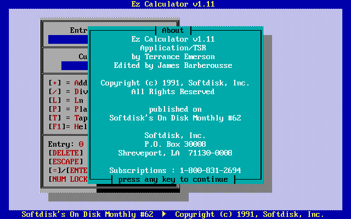The image size is (351, 219).
Task: Click the status bar copyright text
Action: pyautogui.click(x=250, y=214)
